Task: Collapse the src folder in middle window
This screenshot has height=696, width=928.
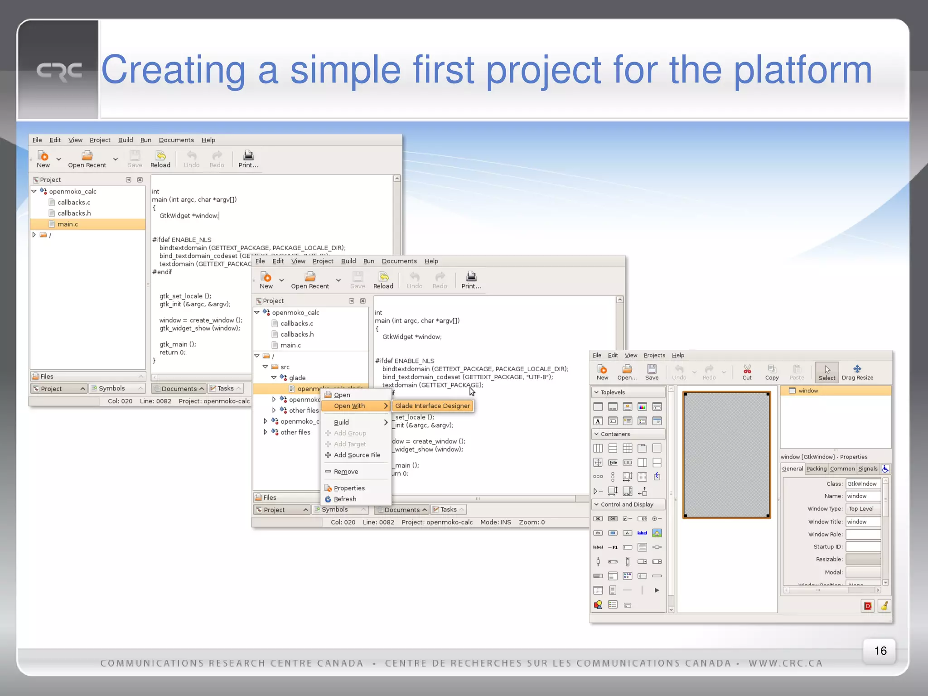Action: pos(266,367)
